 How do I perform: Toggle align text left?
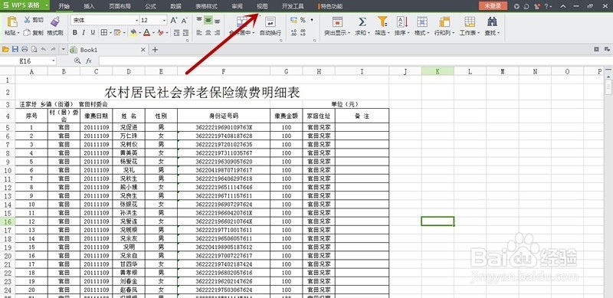pos(199,33)
